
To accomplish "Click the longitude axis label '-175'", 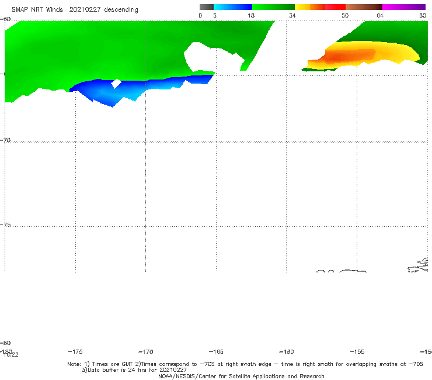I will click(75, 352).
